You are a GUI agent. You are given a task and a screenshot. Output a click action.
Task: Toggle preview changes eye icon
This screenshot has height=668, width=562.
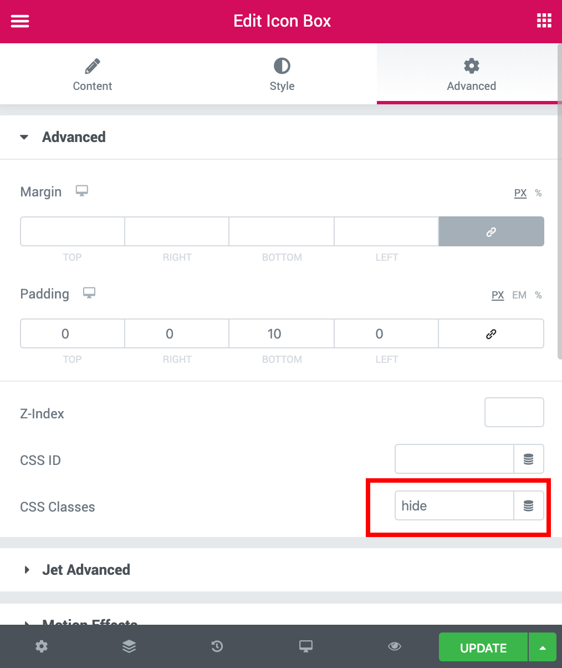click(395, 646)
